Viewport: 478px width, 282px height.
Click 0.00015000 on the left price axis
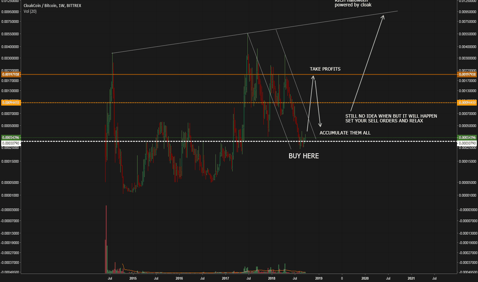pos(10,162)
